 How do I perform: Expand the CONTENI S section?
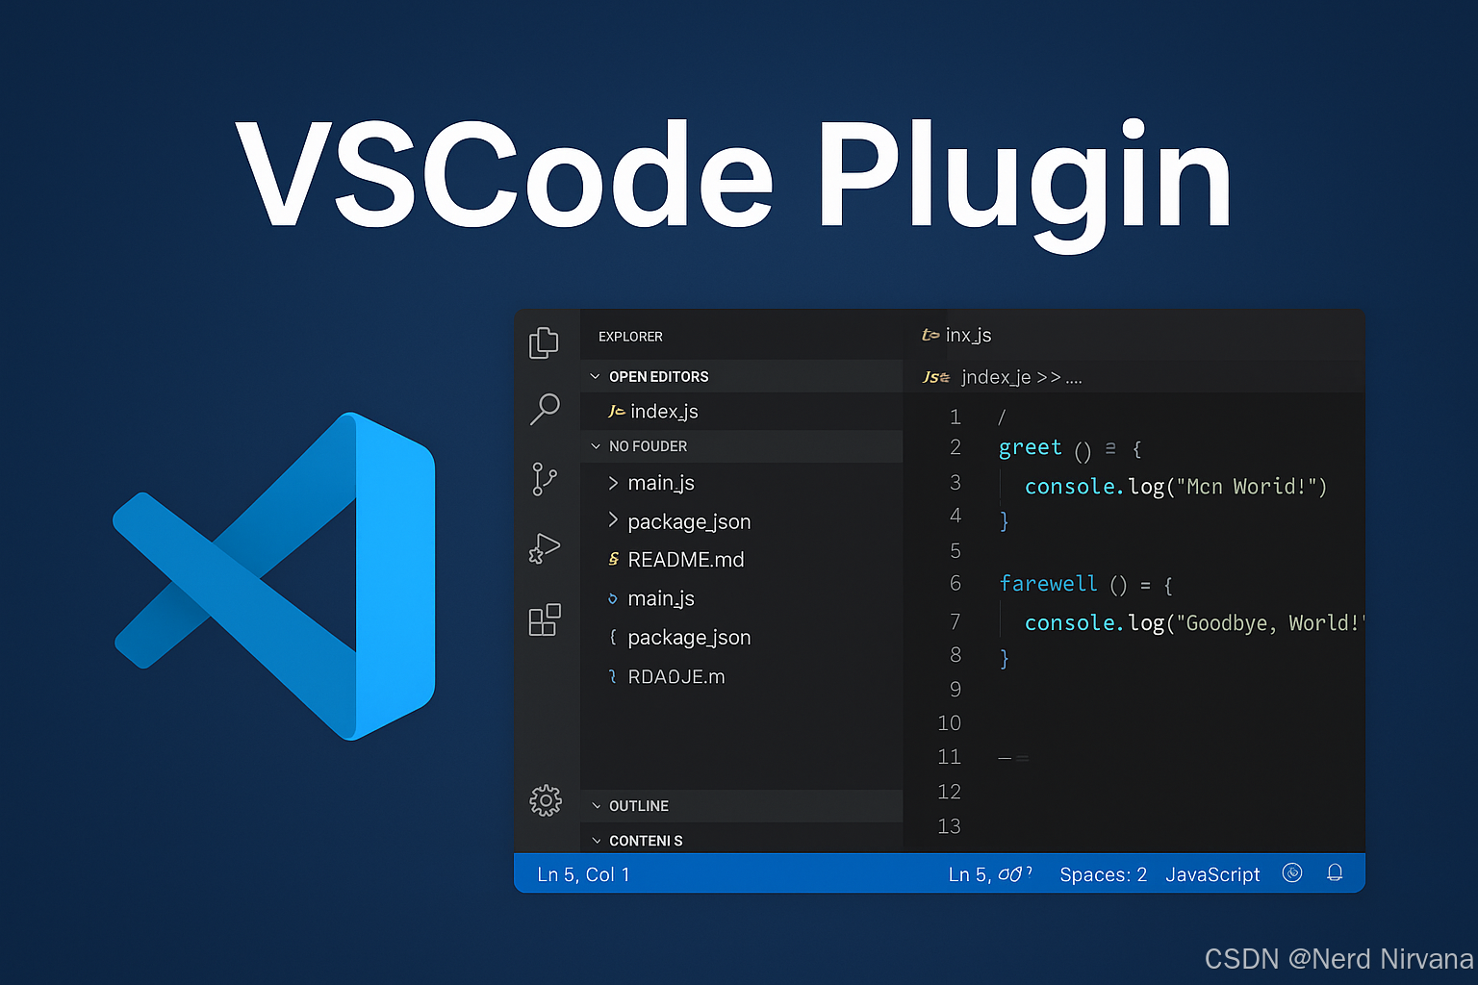596,841
